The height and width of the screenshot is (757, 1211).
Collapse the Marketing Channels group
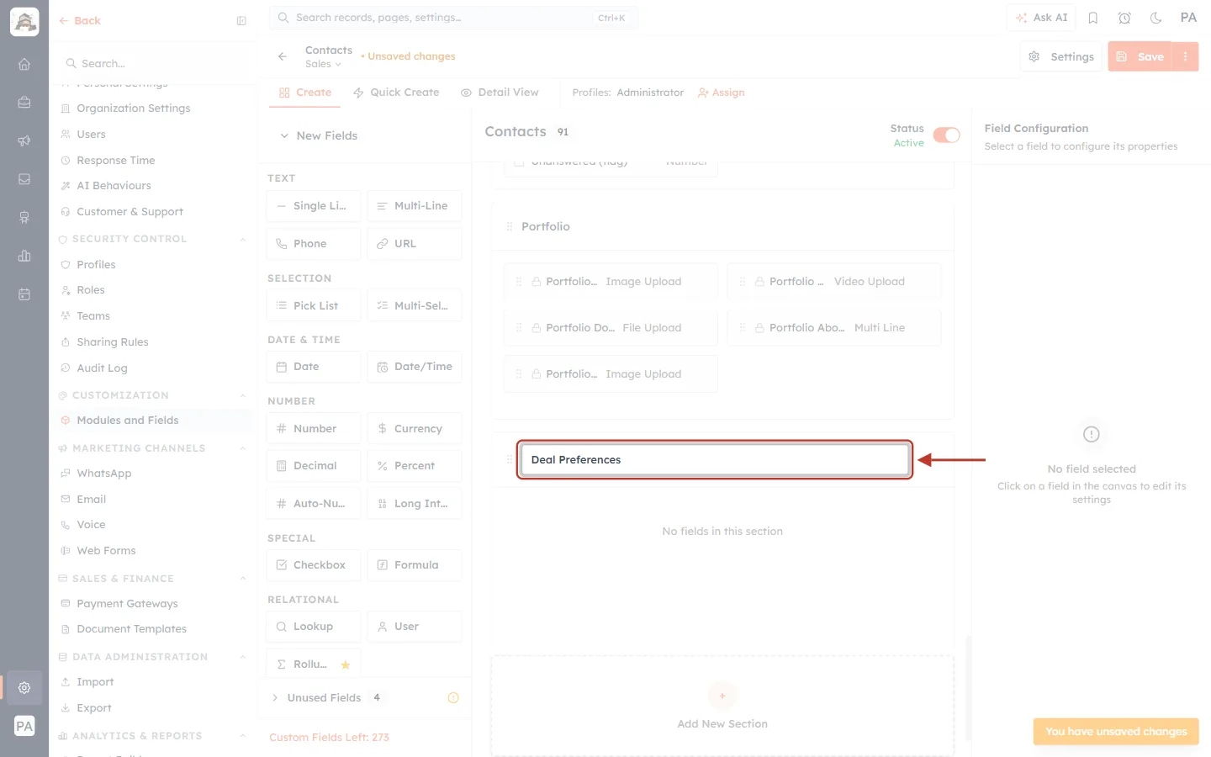click(243, 448)
